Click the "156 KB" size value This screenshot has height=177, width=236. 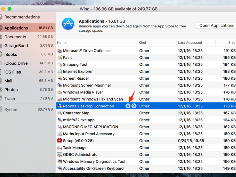point(230,161)
